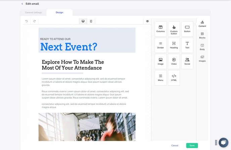Viewport: 231px width, 150px height.
Task: Undo the last design change
Action: (x=27, y=21)
